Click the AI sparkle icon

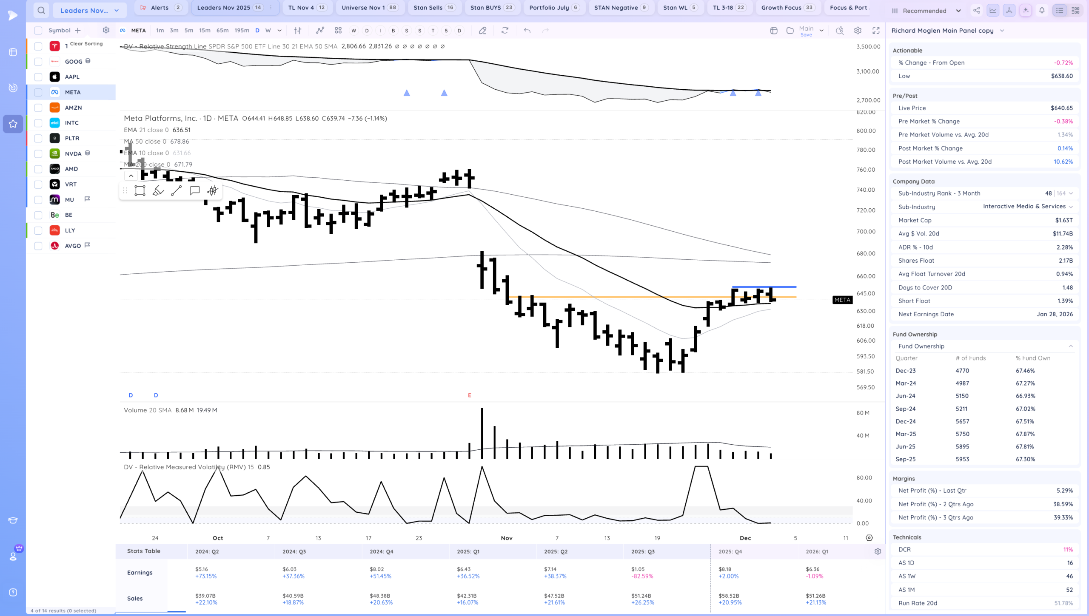[x=1026, y=10]
